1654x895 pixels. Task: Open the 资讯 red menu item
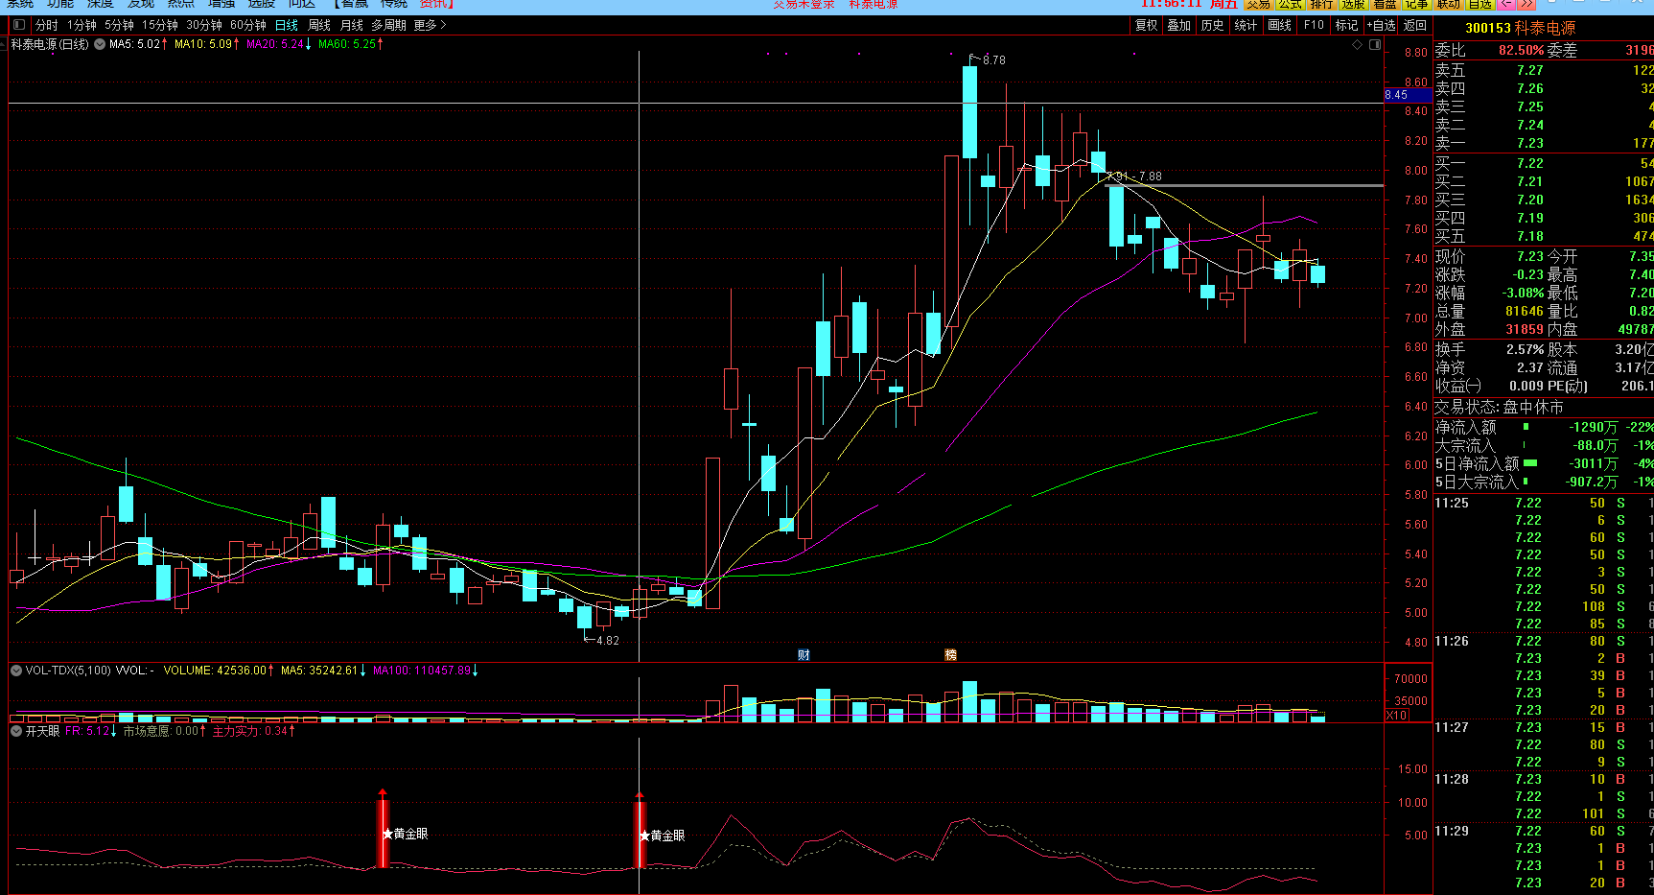435,5
